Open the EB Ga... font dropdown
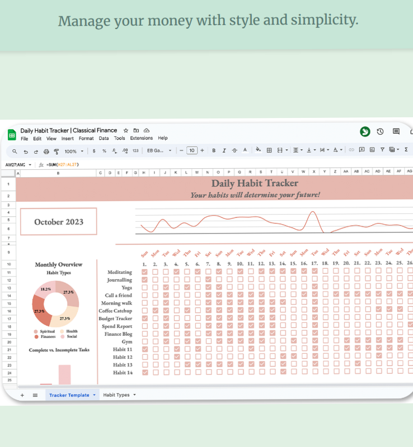Image resolution: width=413 pixels, height=447 pixels. [159, 150]
